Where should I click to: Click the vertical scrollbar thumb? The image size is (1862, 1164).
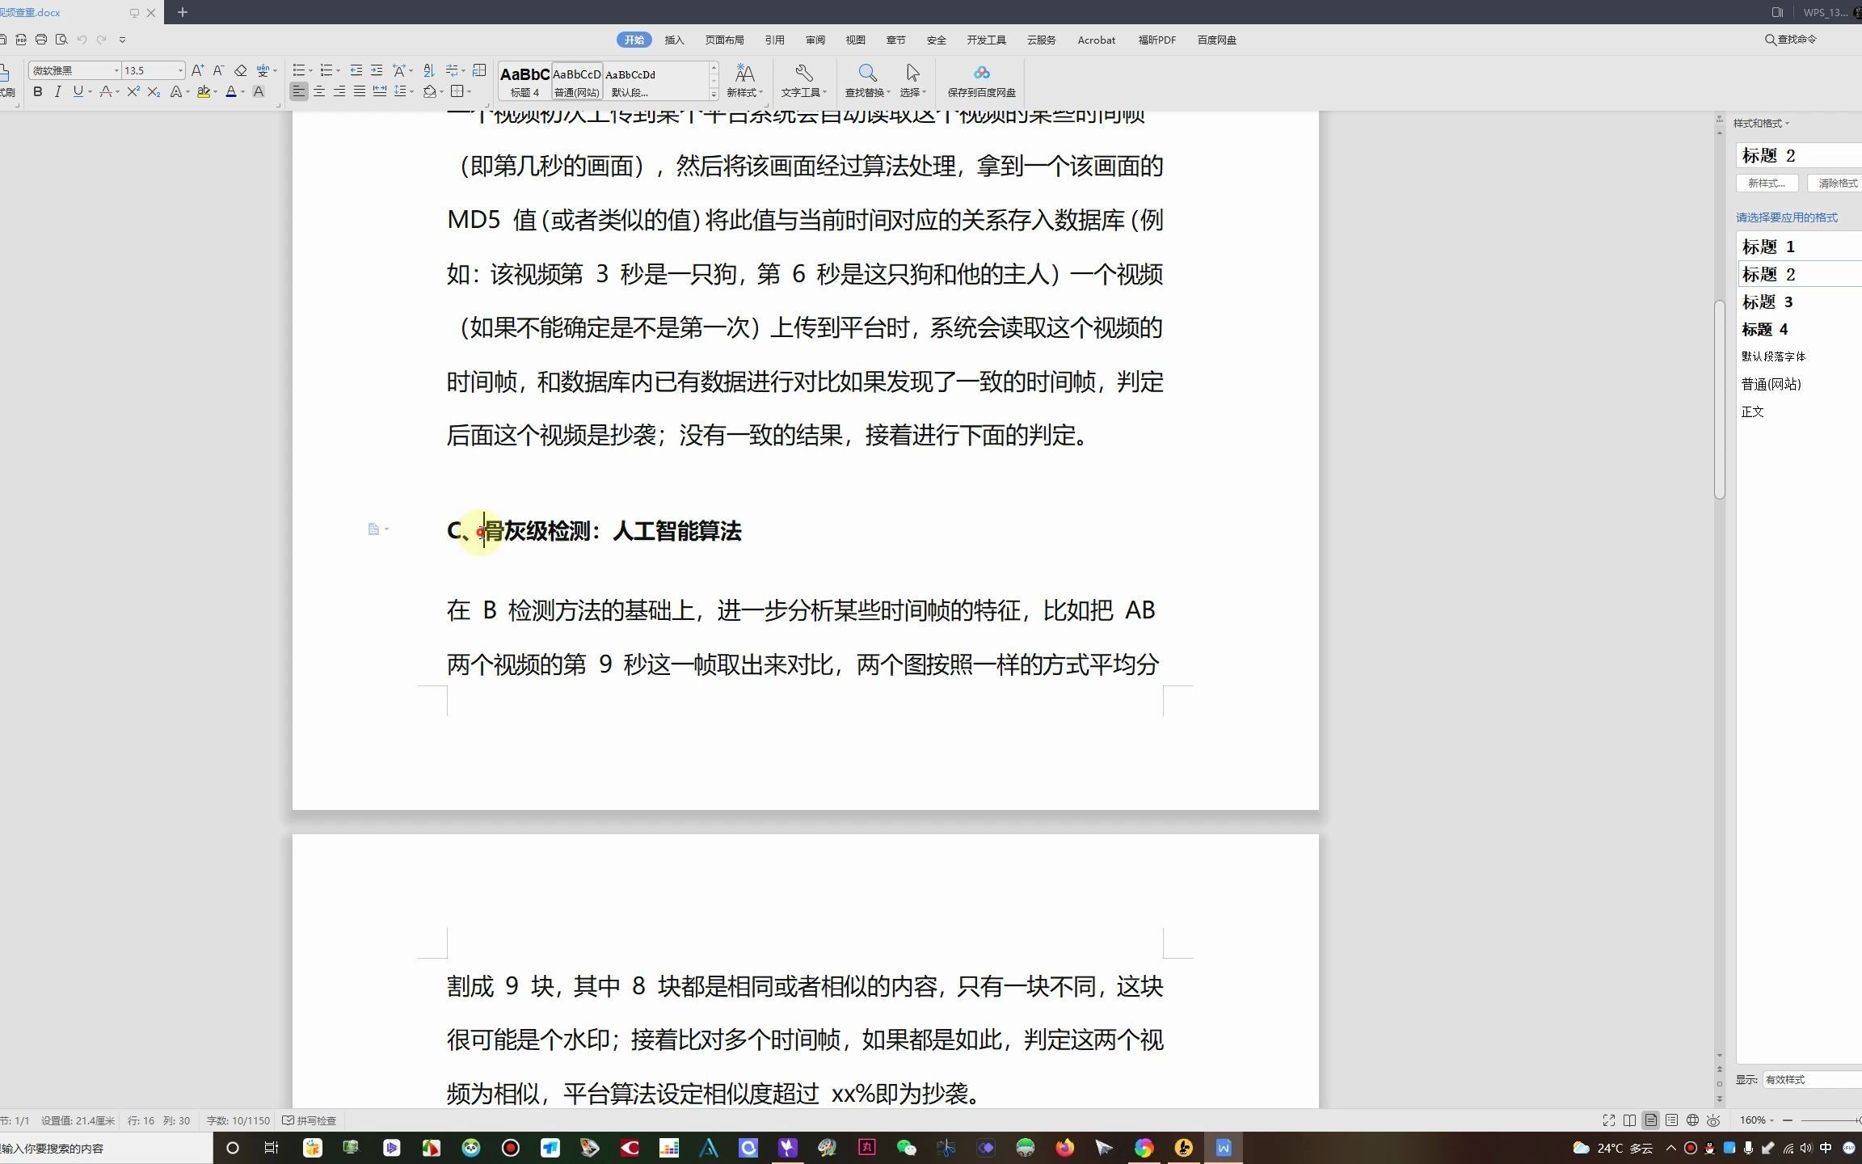[1719, 399]
